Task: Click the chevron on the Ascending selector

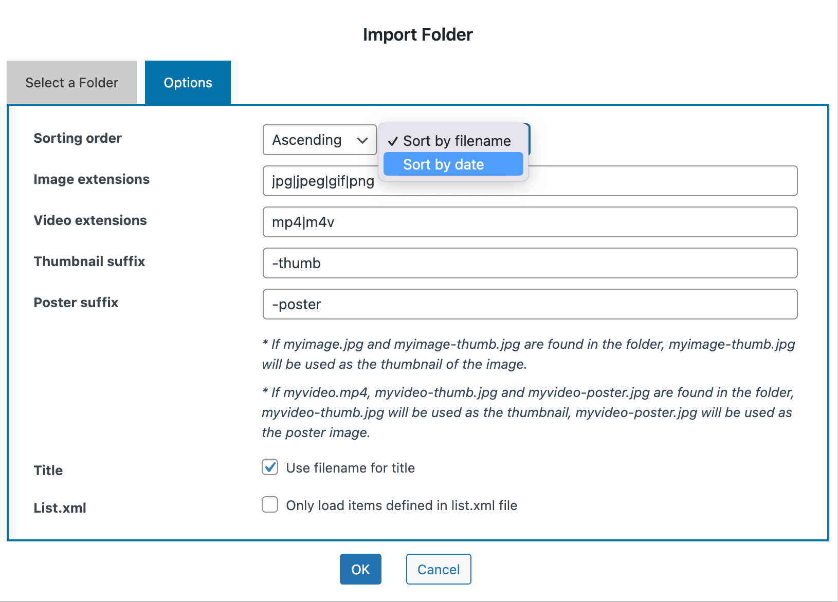Action: pyautogui.click(x=362, y=140)
